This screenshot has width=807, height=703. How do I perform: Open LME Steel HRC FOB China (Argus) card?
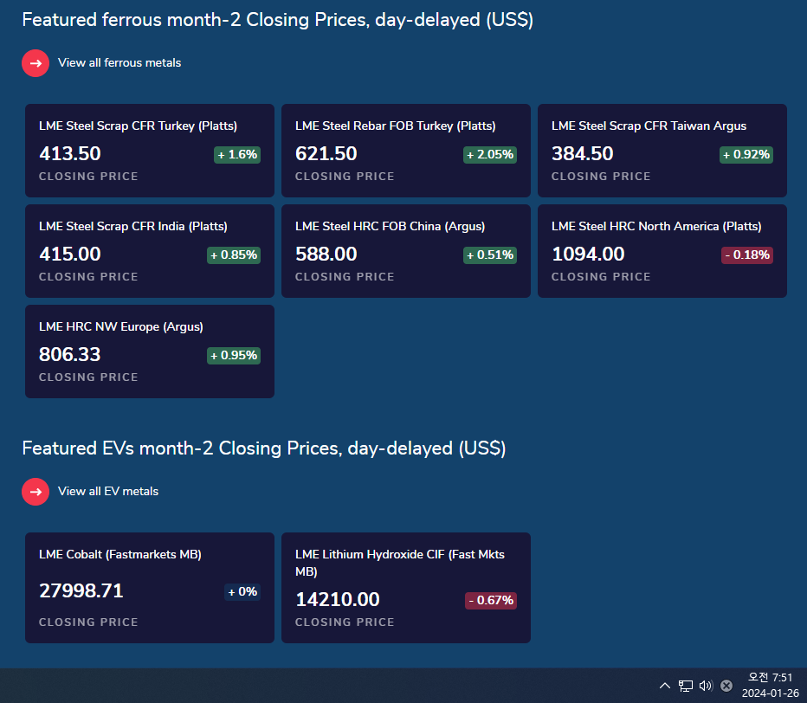406,251
